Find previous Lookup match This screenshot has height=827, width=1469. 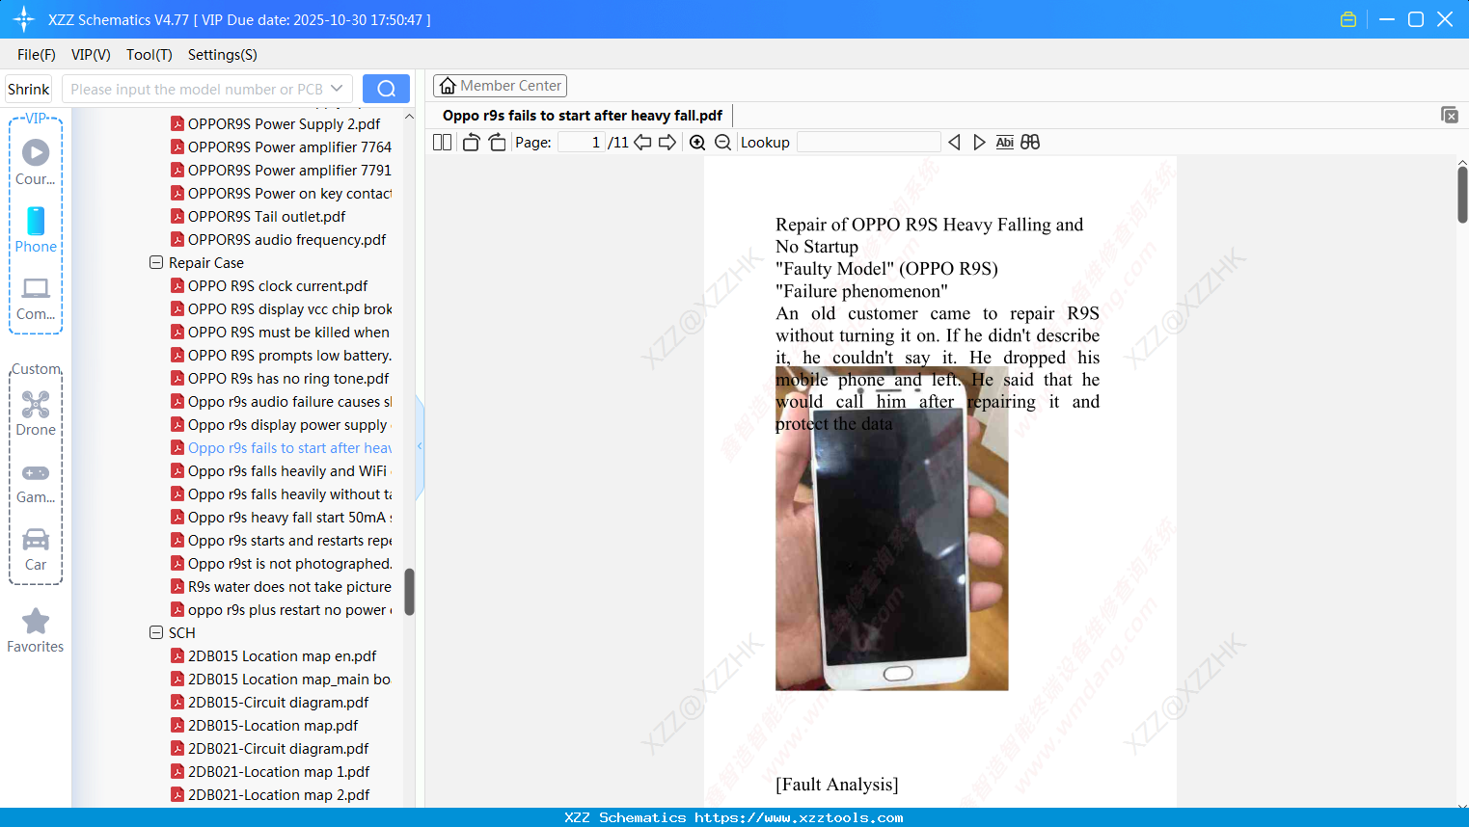(954, 143)
